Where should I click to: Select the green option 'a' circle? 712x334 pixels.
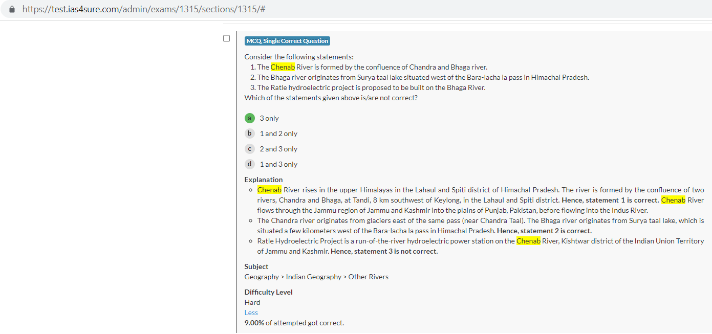(250, 118)
